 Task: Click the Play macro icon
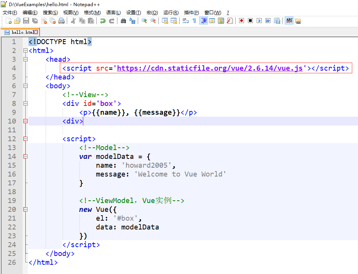[x=259, y=21]
